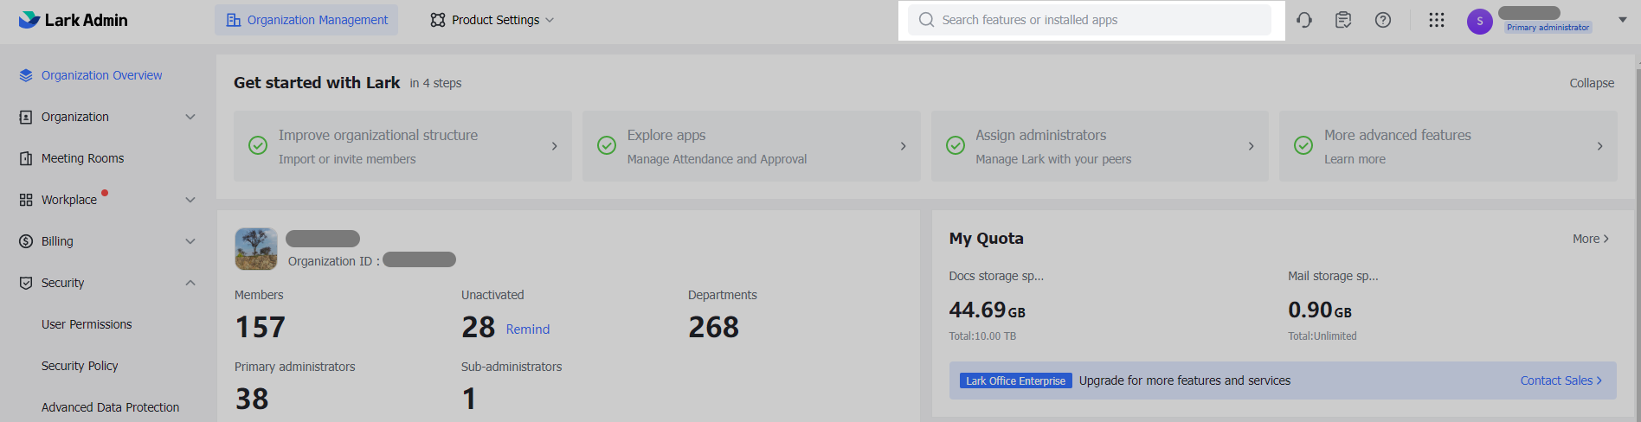
Task: Click the Unactivated count 28
Action: coord(478,327)
